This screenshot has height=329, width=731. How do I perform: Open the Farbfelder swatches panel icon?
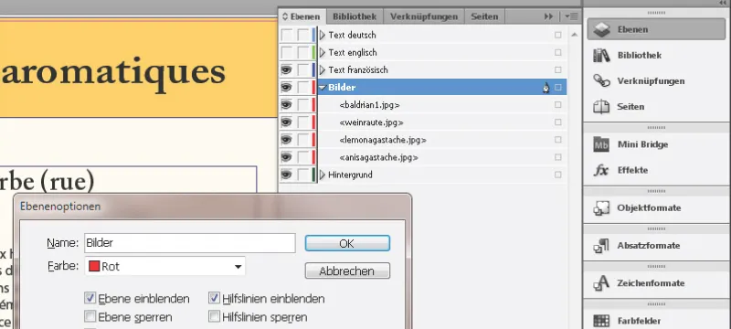tap(601, 321)
